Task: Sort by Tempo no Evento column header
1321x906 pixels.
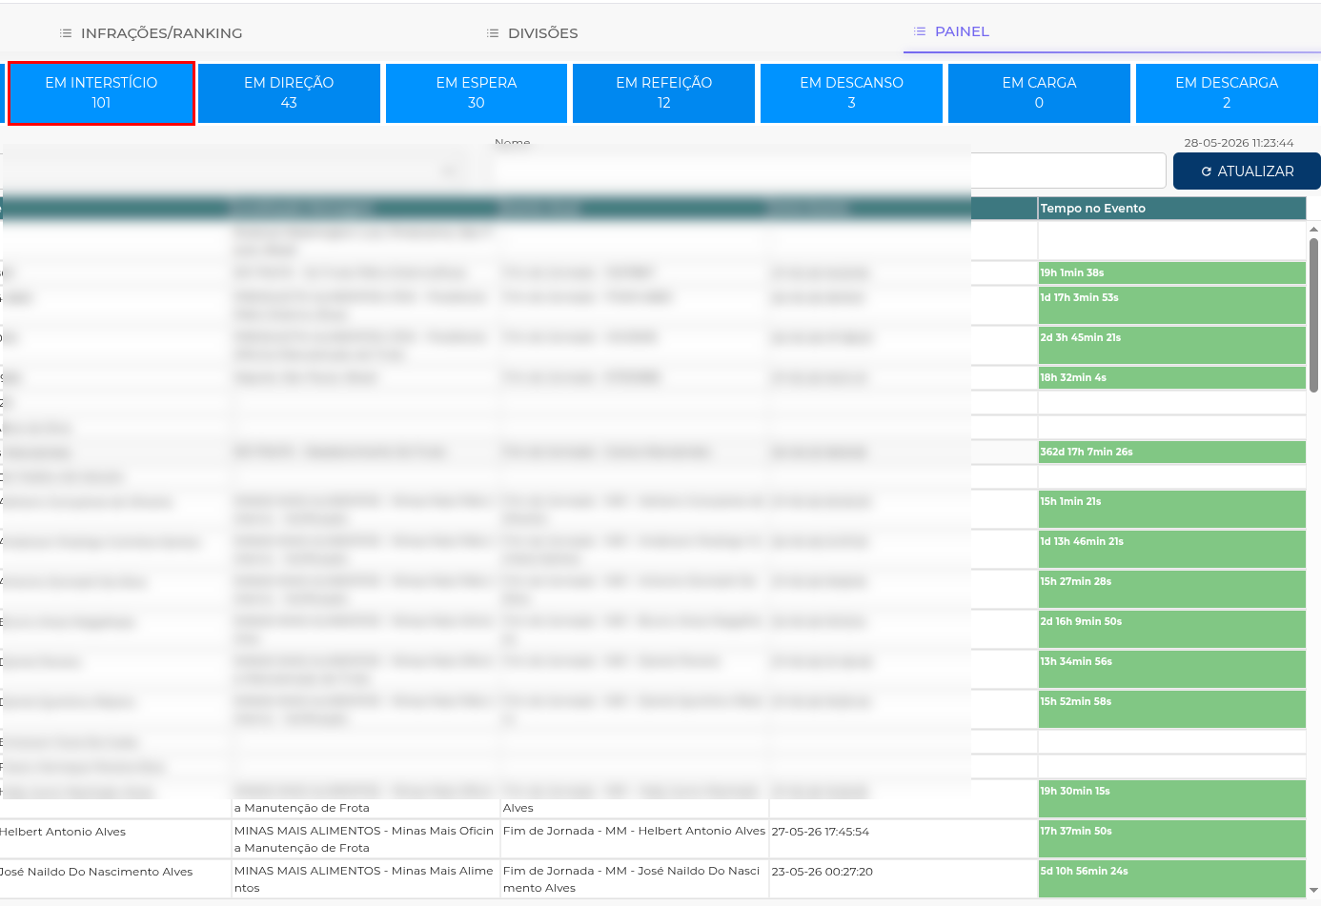Action: 1171,209
